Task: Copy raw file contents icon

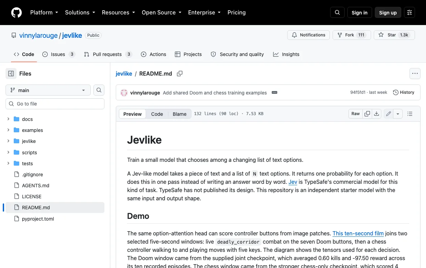Action: [x=367, y=114]
